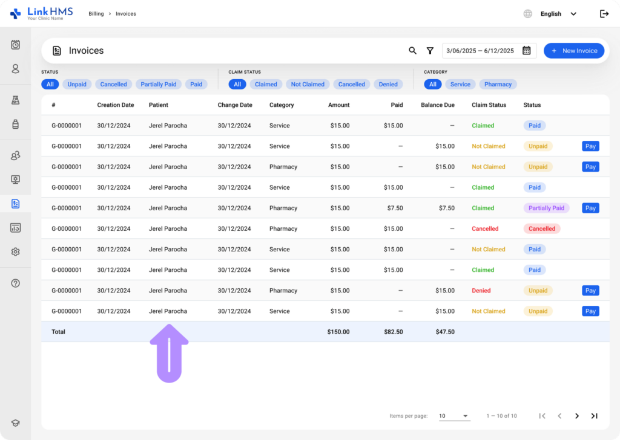Filter claim status by Claimed
The width and height of the screenshot is (620, 440).
tap(266, 84)
